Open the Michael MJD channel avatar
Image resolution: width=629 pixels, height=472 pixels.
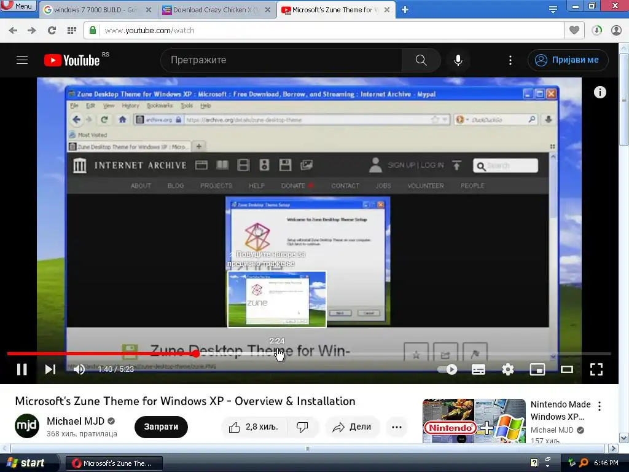27,426
